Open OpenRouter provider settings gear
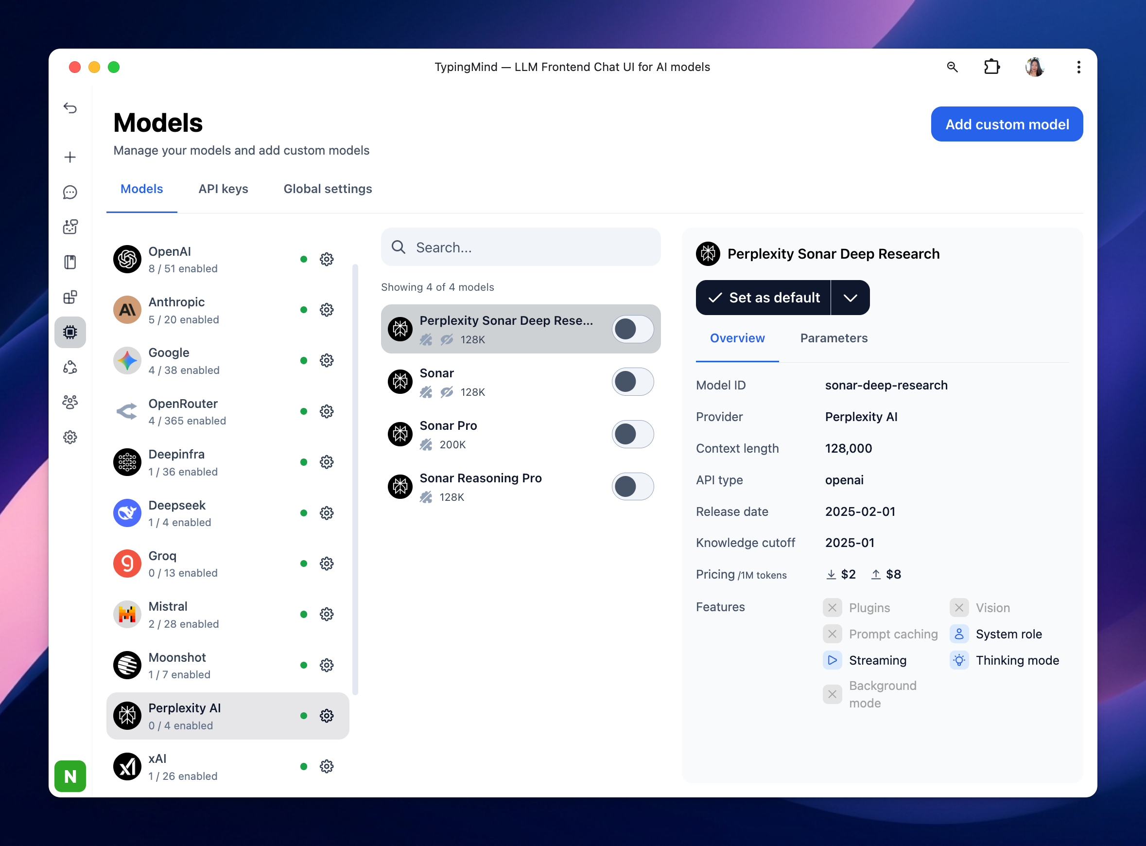This screenshot has width=1146, height=846. (327, 411)
